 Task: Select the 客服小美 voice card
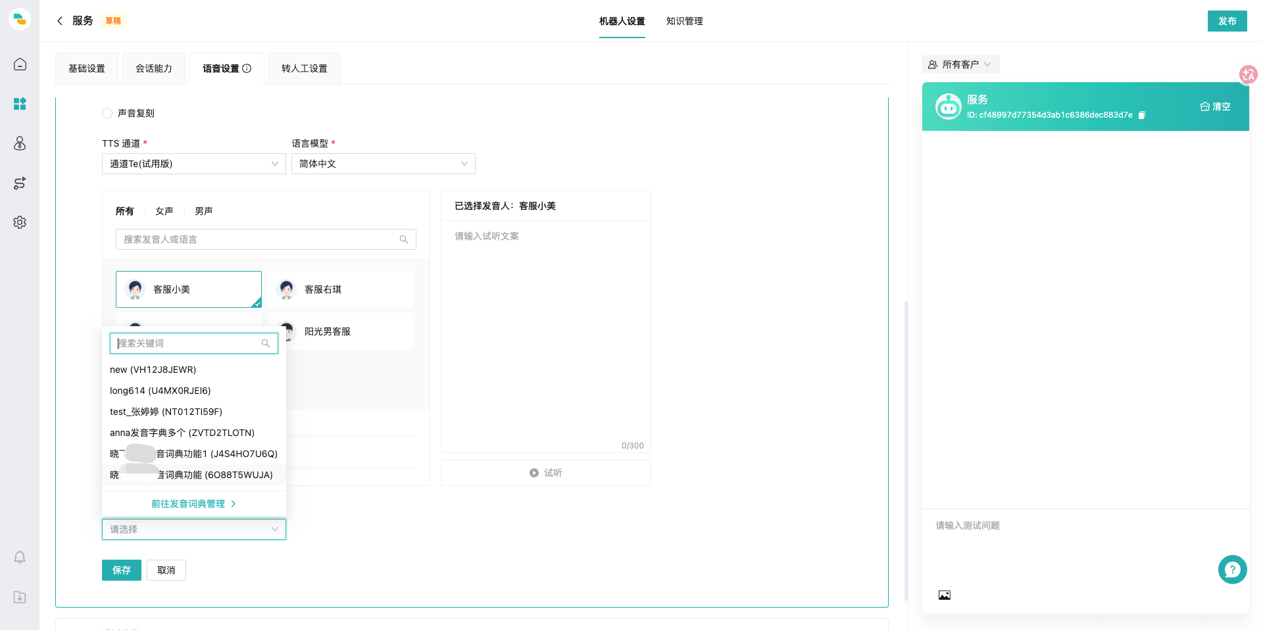(189, 289)
